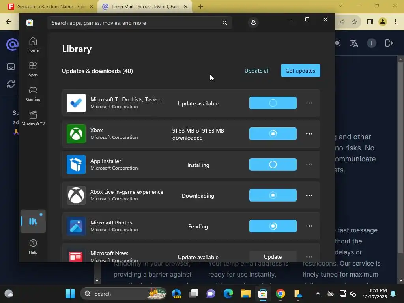
Task: Open Home in Microsoft Store sidebar
Action: coord(33,45)
